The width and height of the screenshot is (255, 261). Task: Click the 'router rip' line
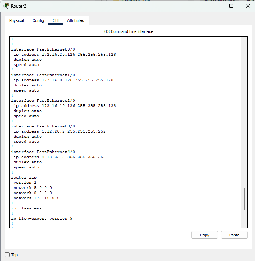(x=24, y=178)
